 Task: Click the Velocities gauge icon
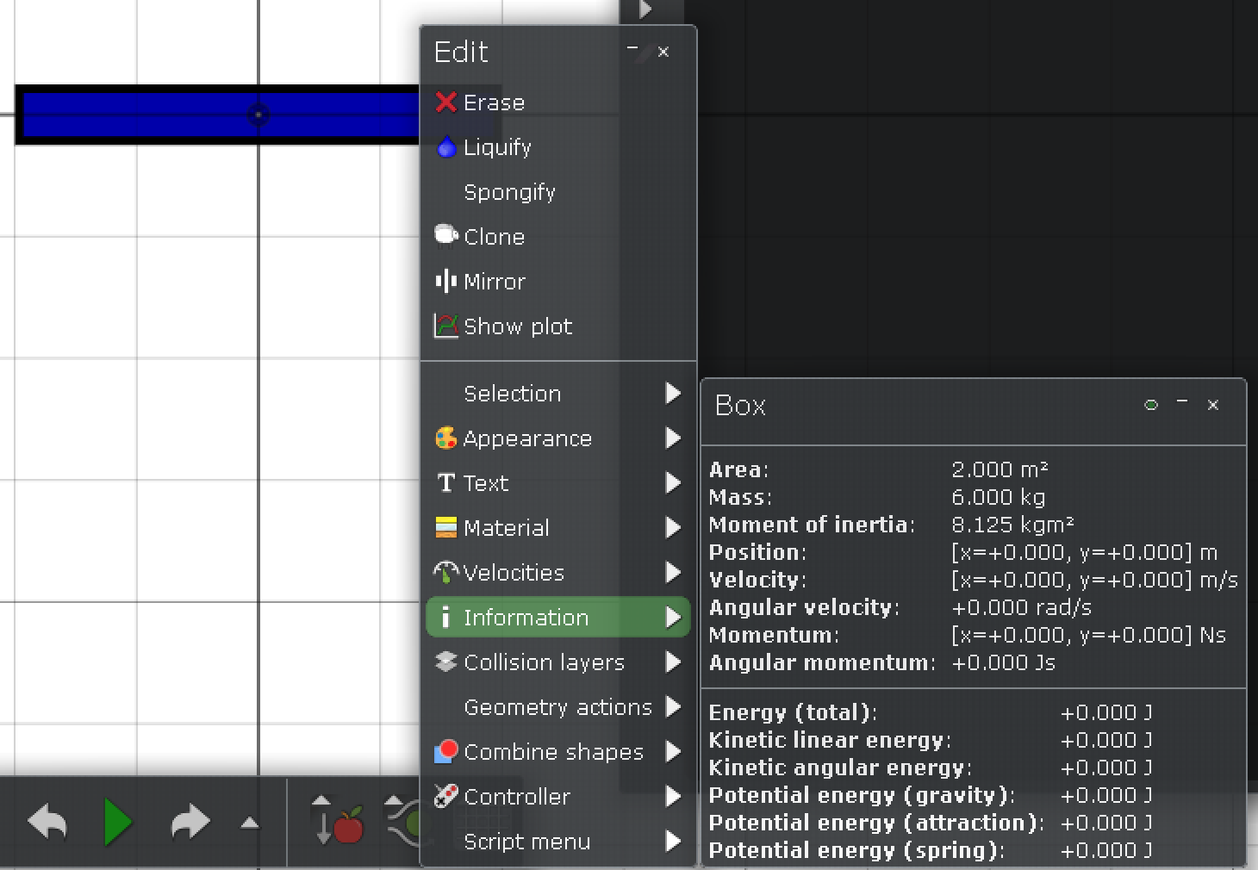(x=445, y=572)
